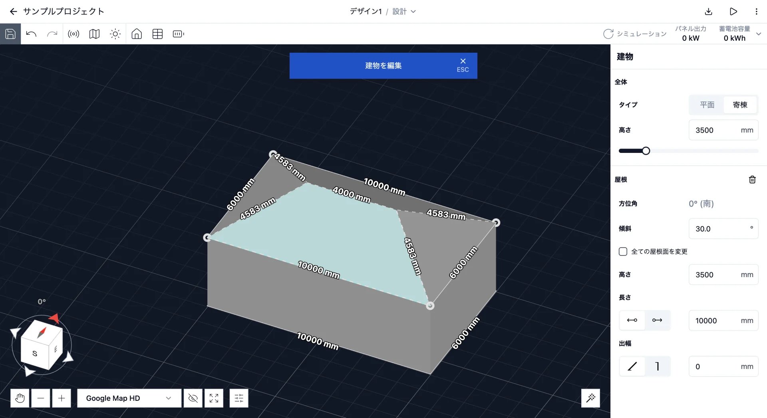Adjust the building height slider handle
Screen dimensions: 767x418
pyautogui.click(x=646, y=151)
